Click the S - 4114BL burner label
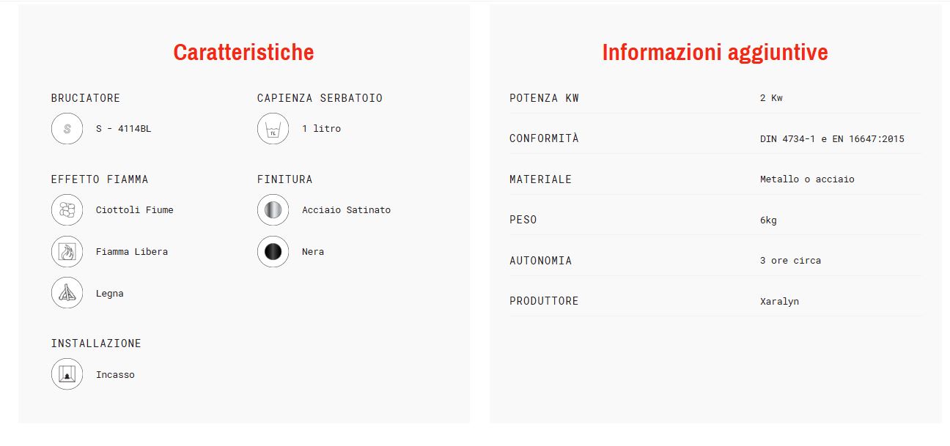 (123, 129)
